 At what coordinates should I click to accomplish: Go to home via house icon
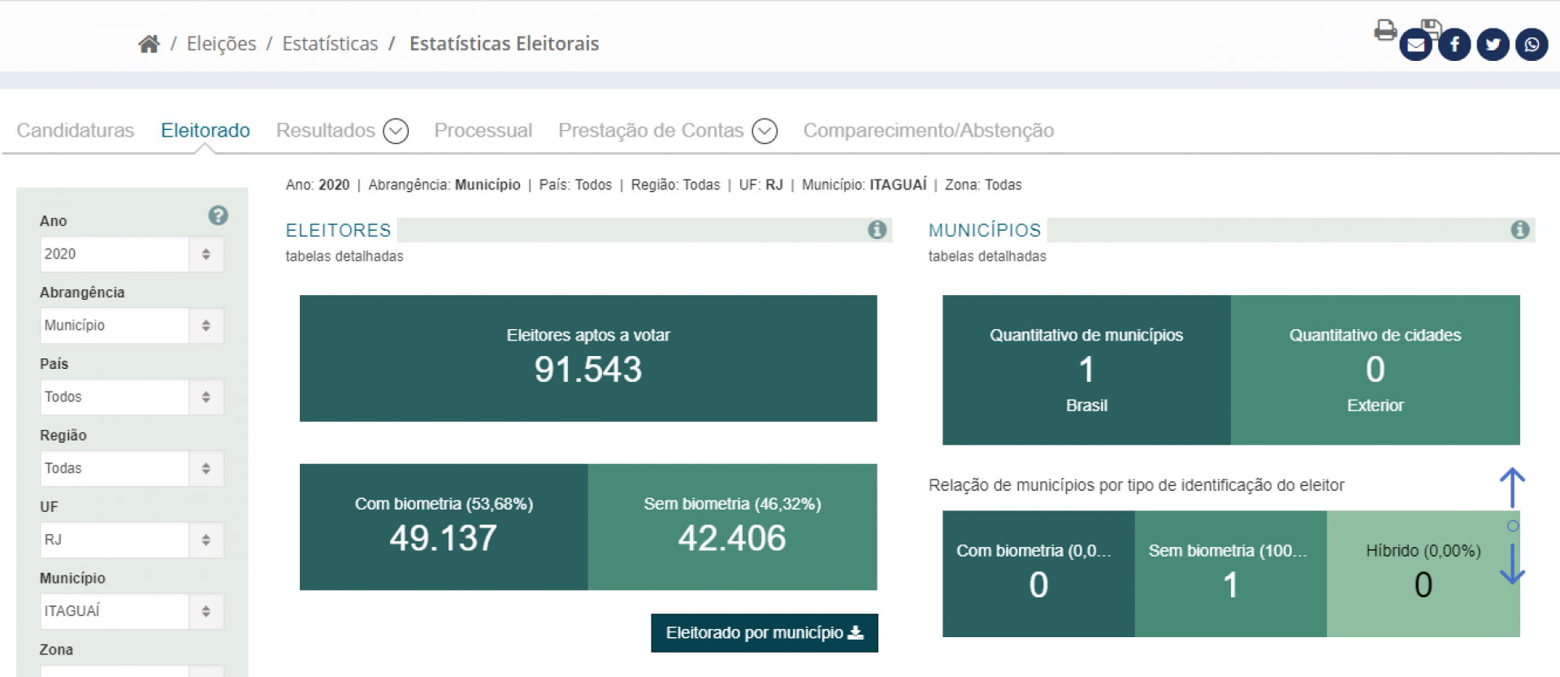(149, 44)
